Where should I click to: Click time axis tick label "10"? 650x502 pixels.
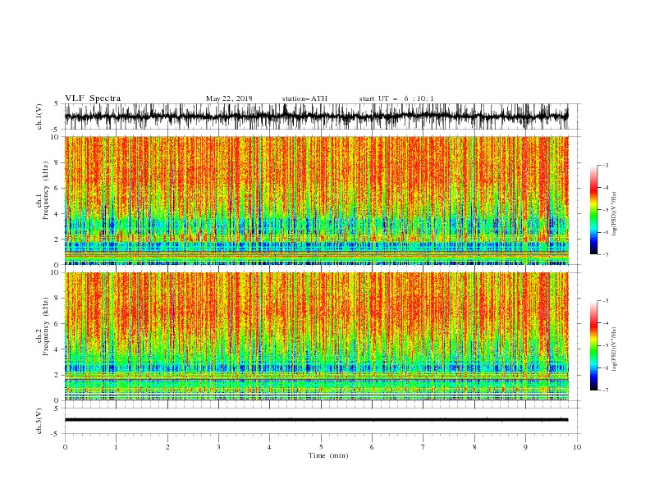point(577,447)
